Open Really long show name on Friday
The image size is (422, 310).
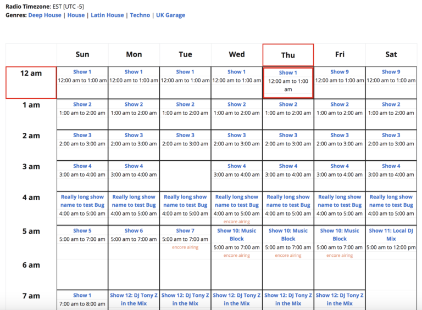coord(340,201)
